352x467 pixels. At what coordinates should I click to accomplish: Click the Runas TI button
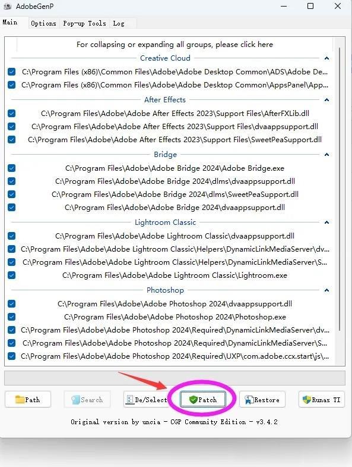(322, 399)
